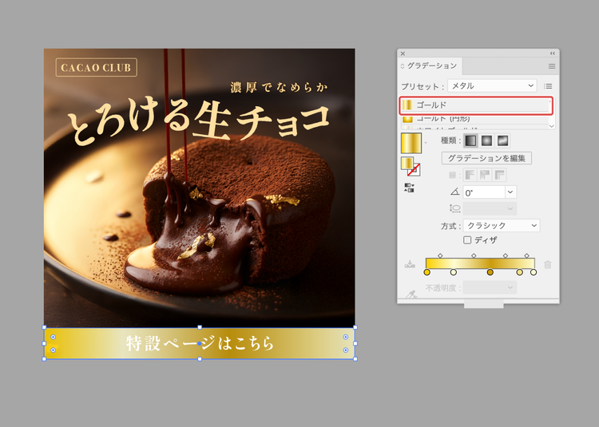Open the 方式 クラシック dropdown
599x427 pixels.
pyautogui.click(x=502, y=226)
